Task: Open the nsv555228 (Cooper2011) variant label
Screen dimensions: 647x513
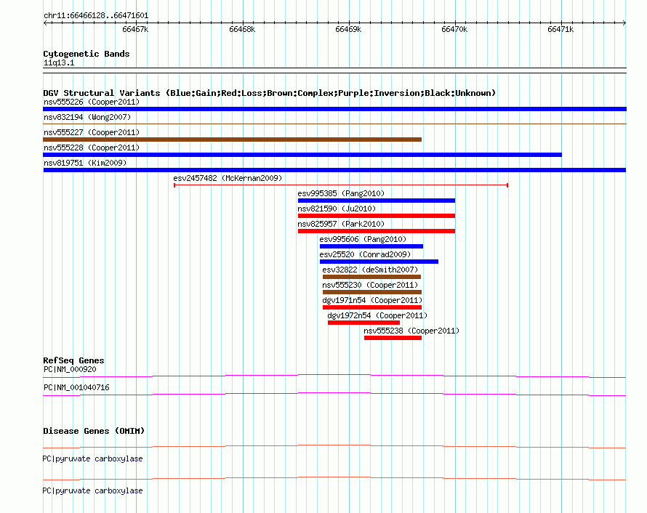Action: click(x=92, y=148)
